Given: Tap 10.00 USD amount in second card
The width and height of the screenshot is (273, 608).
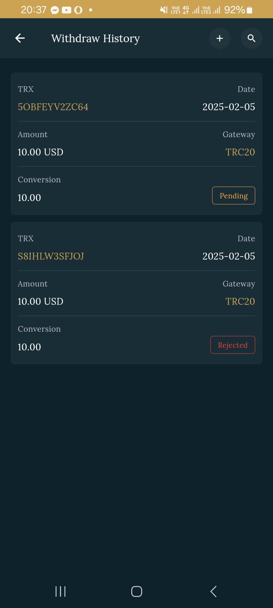Looking at the screenshot, I should [41, 301].
